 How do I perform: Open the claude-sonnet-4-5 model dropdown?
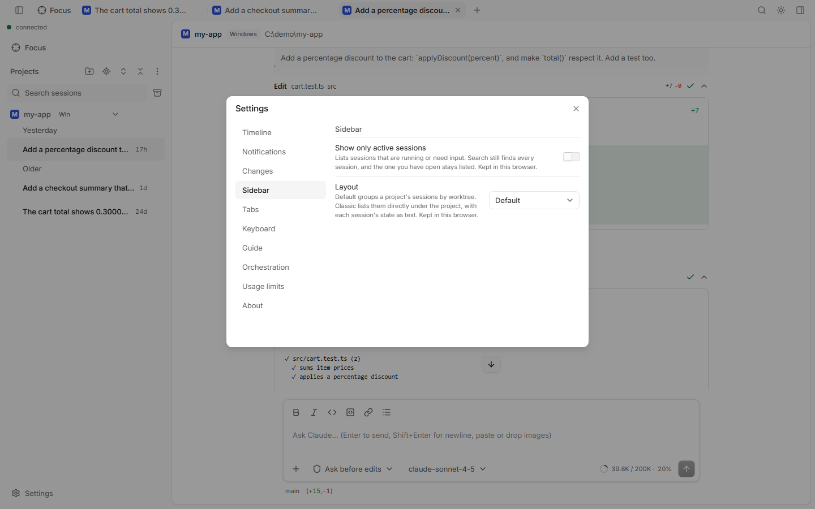(x=447, y=469)
